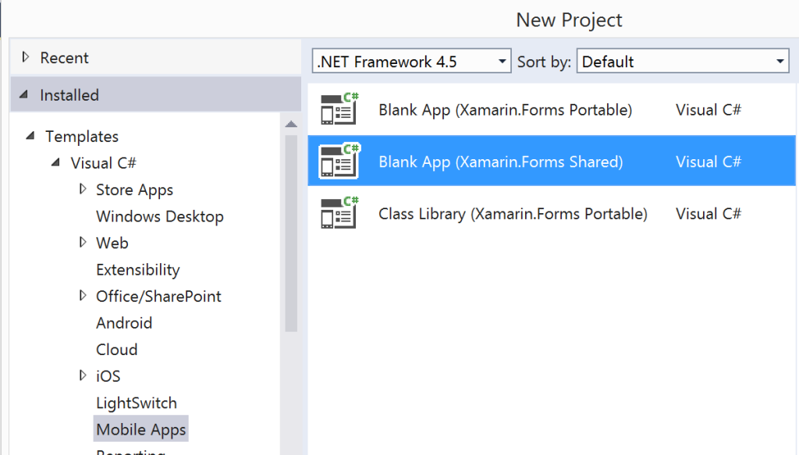Expand the Store Apps node

83,189
